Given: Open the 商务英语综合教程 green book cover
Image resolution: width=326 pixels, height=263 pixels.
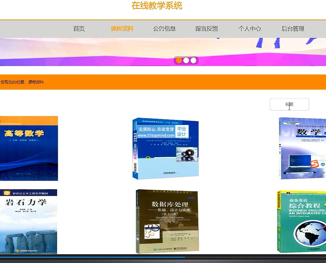Looking at the screenshot, I should (x=302, y=222).
